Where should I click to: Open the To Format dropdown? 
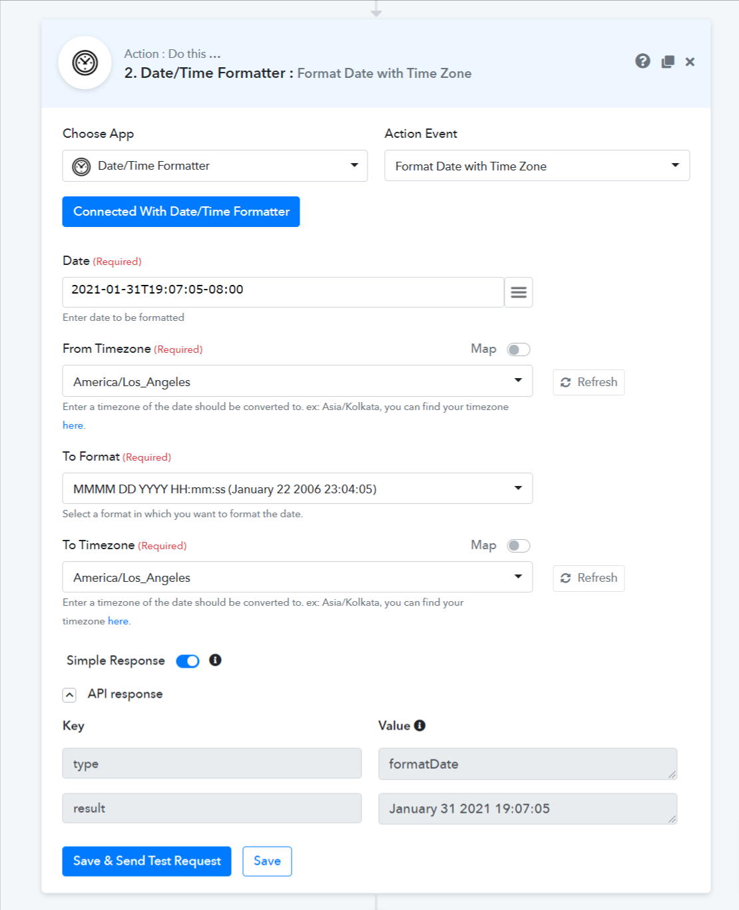pos(298,489)
